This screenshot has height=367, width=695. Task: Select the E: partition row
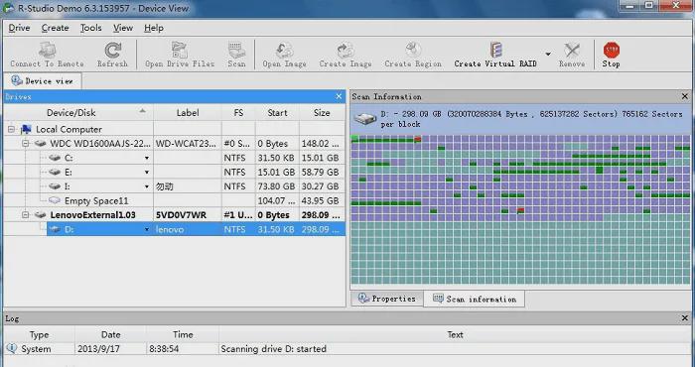tap(196, 173)
